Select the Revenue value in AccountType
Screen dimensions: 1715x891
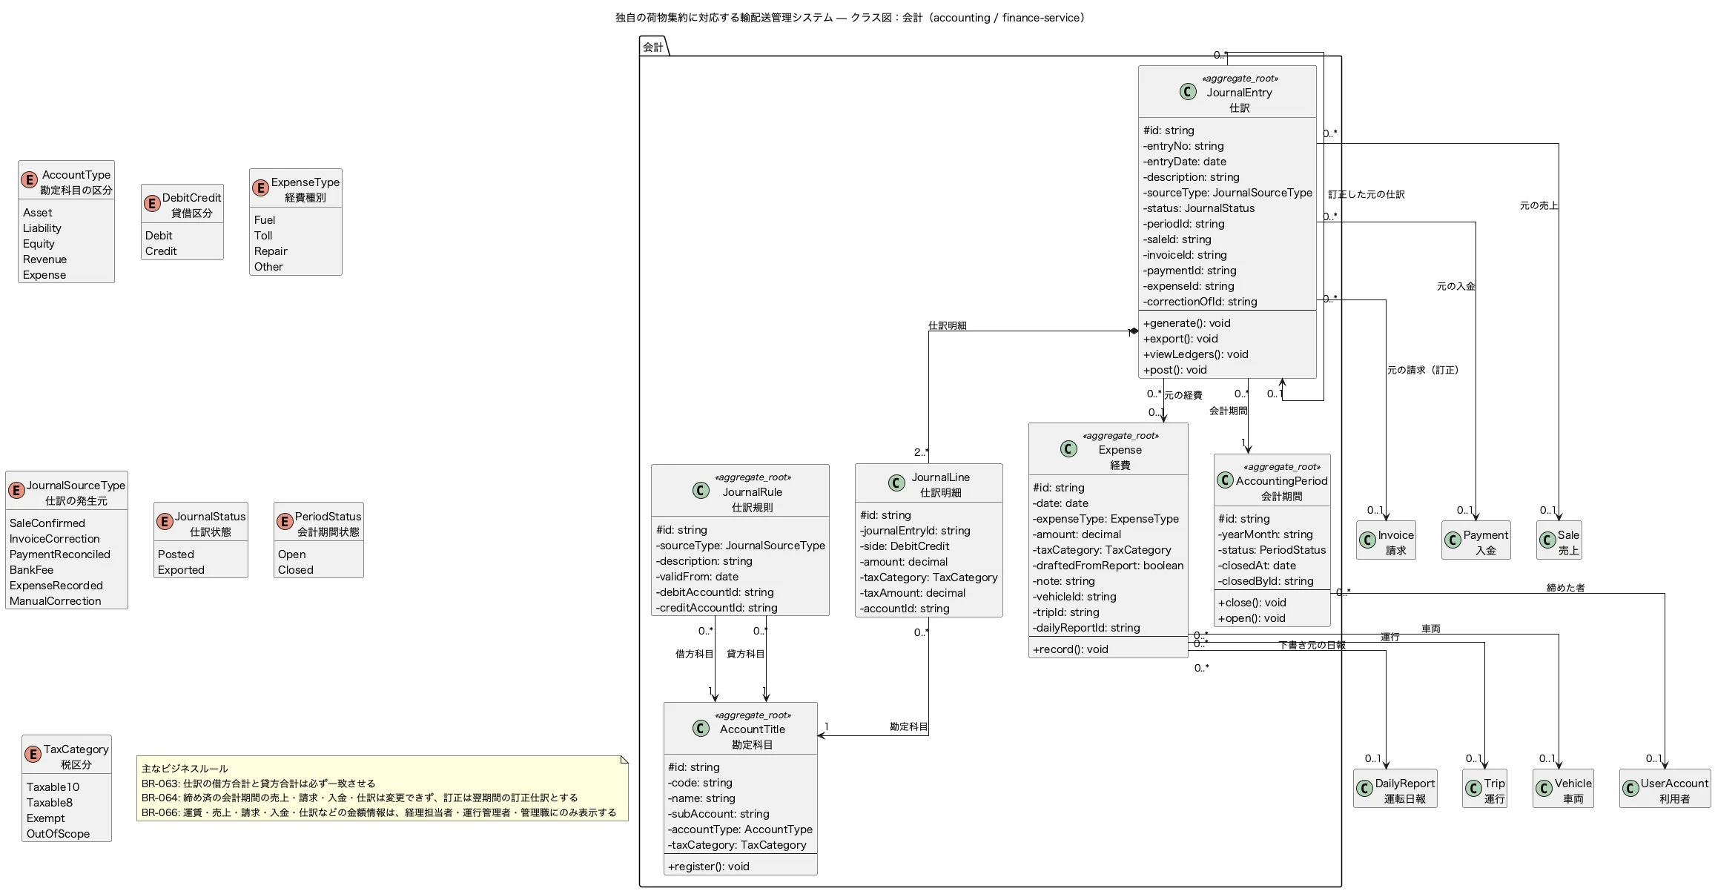pyautogui.click(x=44, y=259)
